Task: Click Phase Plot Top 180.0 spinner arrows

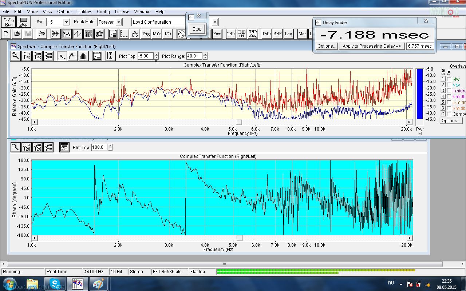Action: (110, 148)
